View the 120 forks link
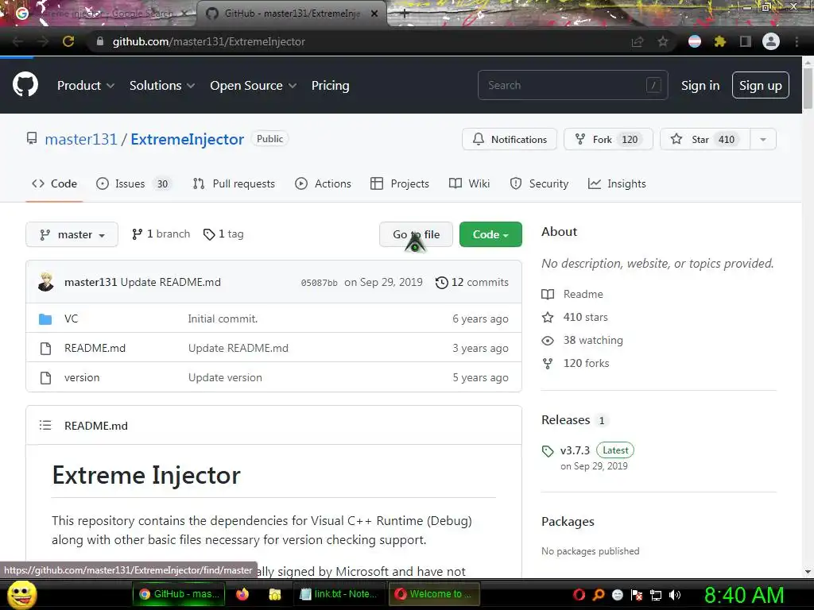Viewport: 814px width, 610px height. (x=576, y=363)
